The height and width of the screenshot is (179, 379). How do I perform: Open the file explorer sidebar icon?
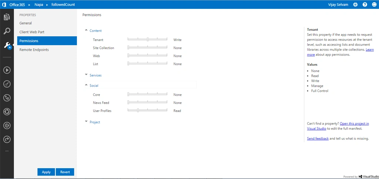[x=7, y=17]
